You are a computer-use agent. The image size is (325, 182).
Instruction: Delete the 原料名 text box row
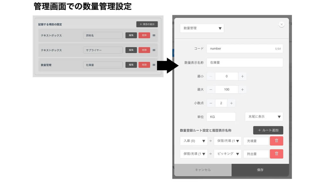144,35
